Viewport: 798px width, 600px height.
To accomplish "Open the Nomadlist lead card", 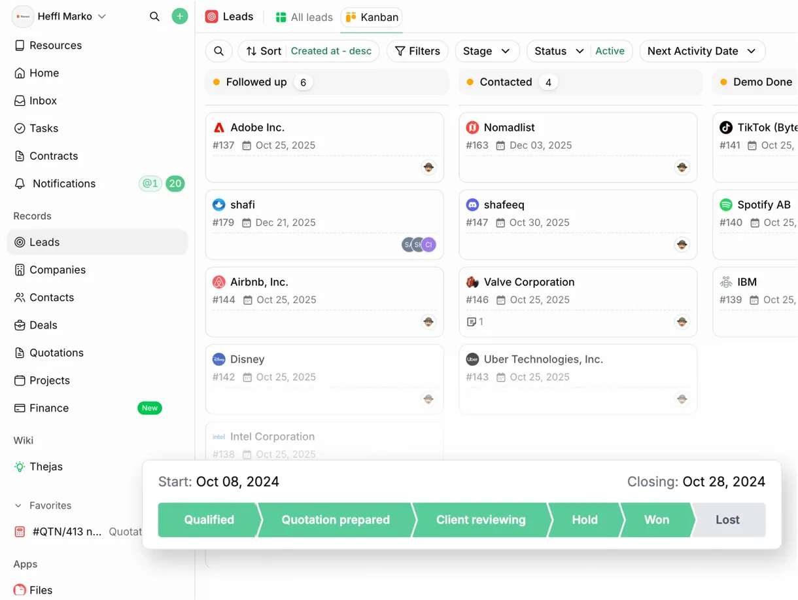I will click(578, 147).
